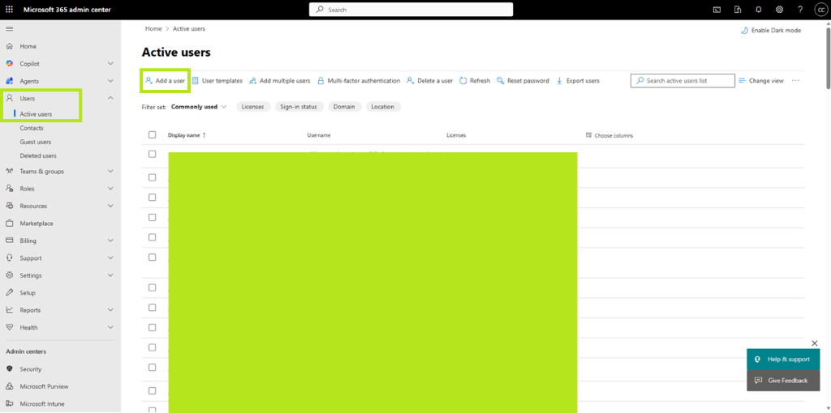Screen dimensions: 831x413
Task: Click the help question mark icon
Action: (800, 10)
